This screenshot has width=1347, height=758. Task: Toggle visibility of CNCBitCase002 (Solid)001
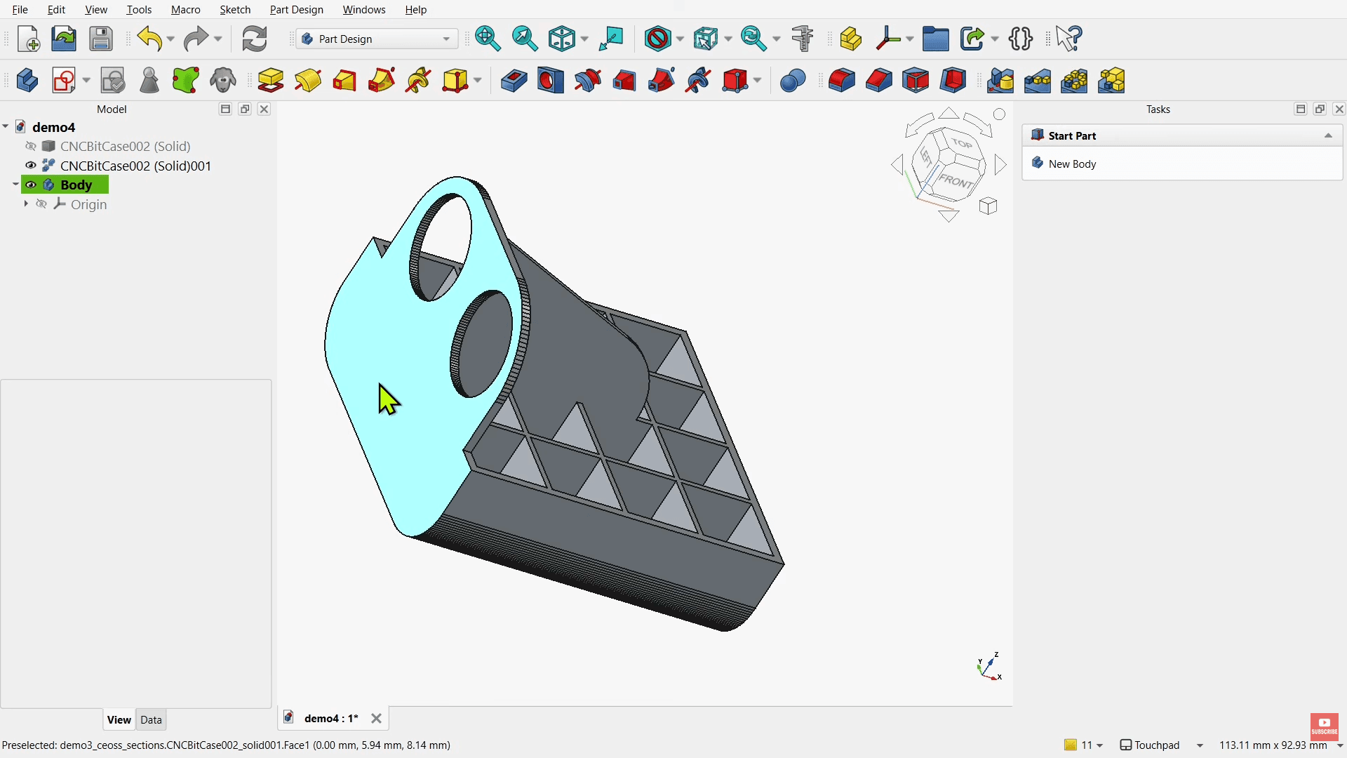(x=31, y=166)
